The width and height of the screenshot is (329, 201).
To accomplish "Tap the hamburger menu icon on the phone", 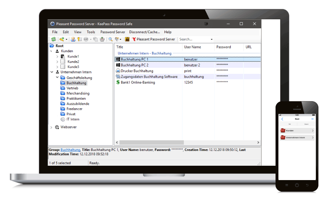I will click(x=313, y=119).
